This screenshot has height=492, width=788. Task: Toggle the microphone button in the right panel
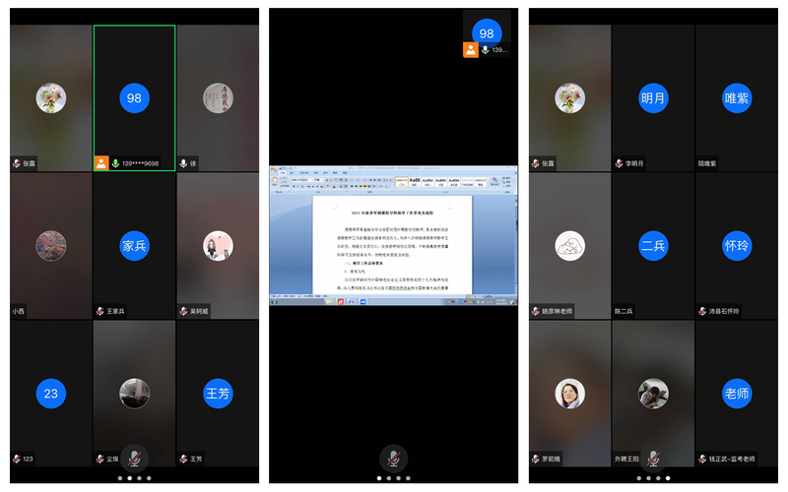652,457
